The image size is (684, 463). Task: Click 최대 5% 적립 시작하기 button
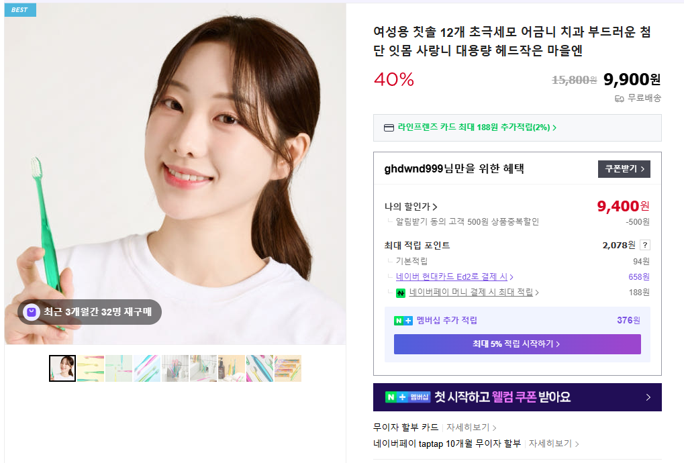coord(517,344)
